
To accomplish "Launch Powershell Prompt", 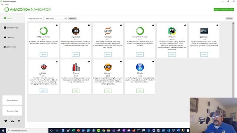I will click(x=140, y=54).
